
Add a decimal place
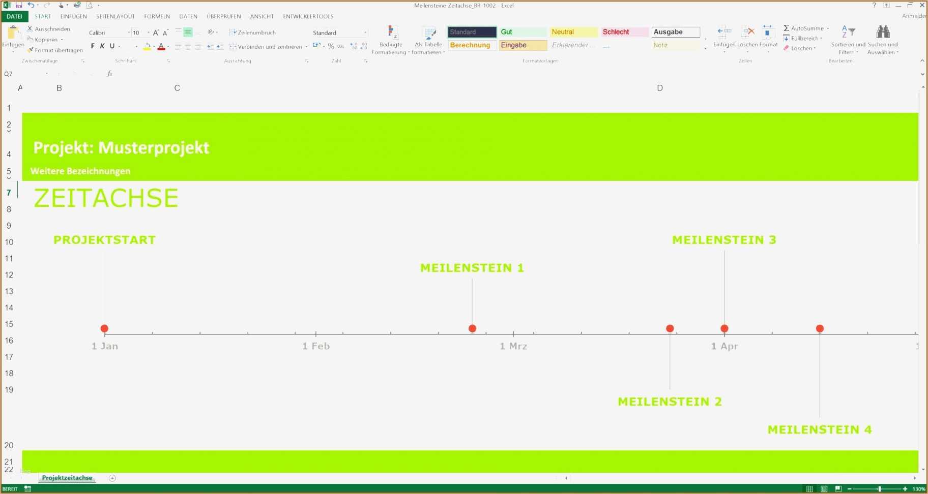tap(354, 46)
